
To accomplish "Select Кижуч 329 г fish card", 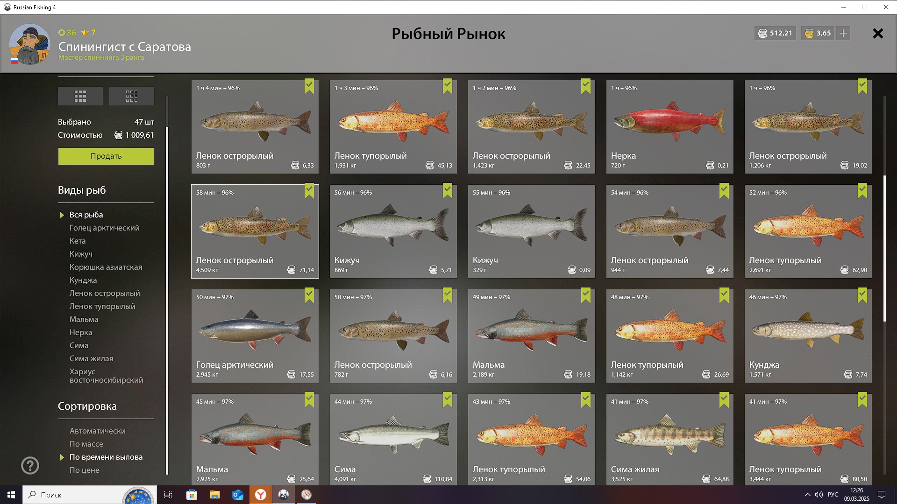I will click(x=532, y=231).
